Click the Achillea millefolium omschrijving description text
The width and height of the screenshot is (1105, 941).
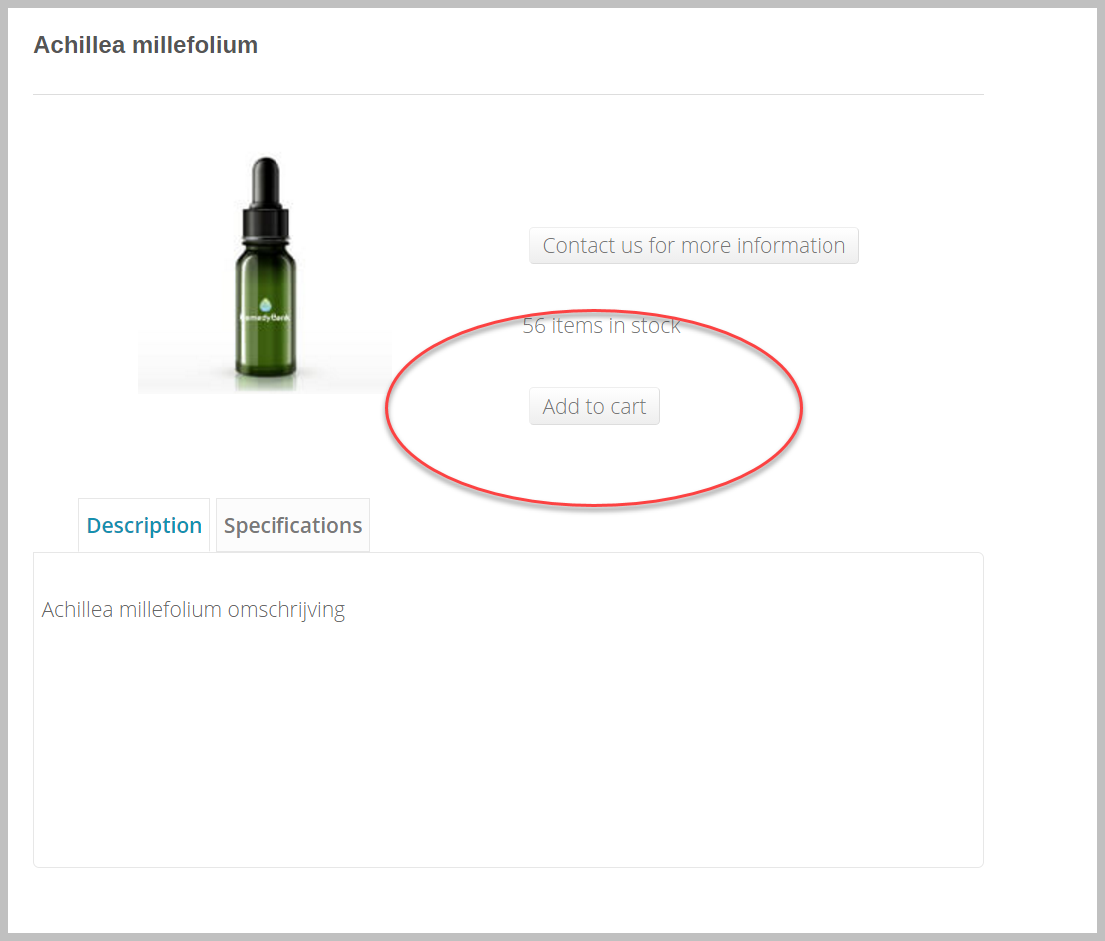[193, 610]
